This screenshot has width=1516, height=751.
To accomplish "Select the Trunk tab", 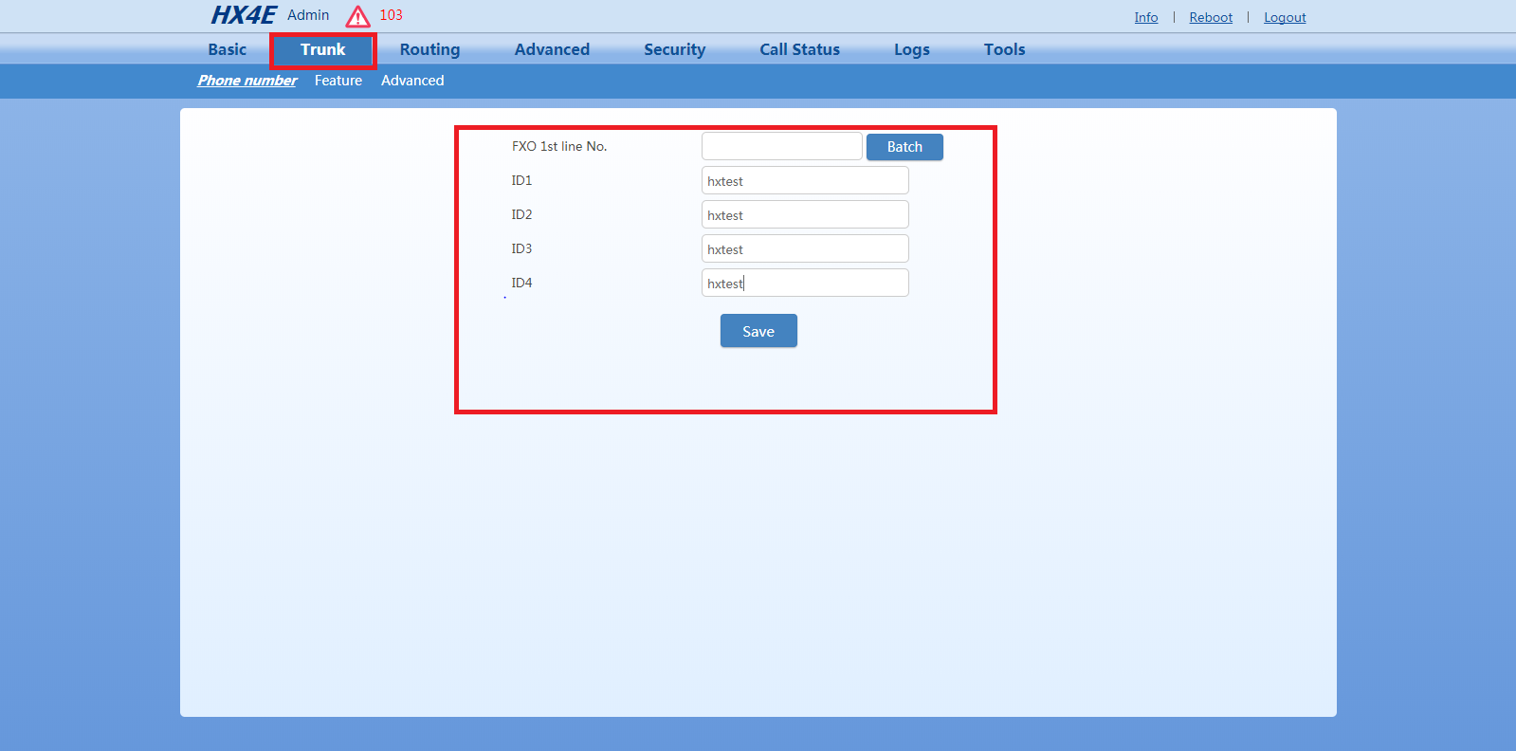I will point(322,49).
